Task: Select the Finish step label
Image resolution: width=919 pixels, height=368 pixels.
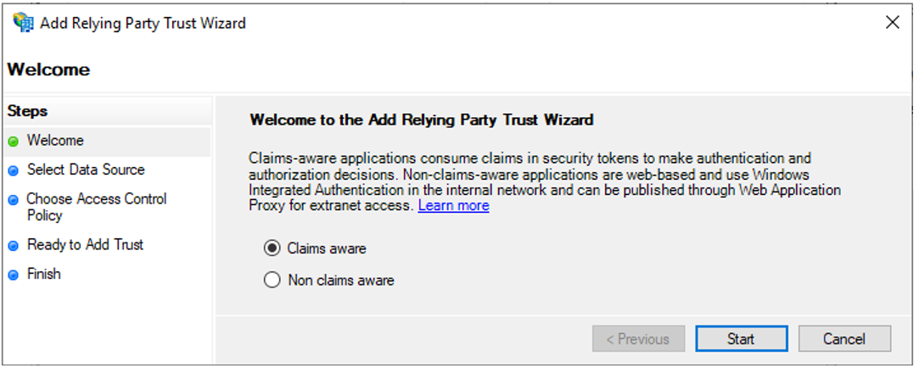Action: coord(44,275)
